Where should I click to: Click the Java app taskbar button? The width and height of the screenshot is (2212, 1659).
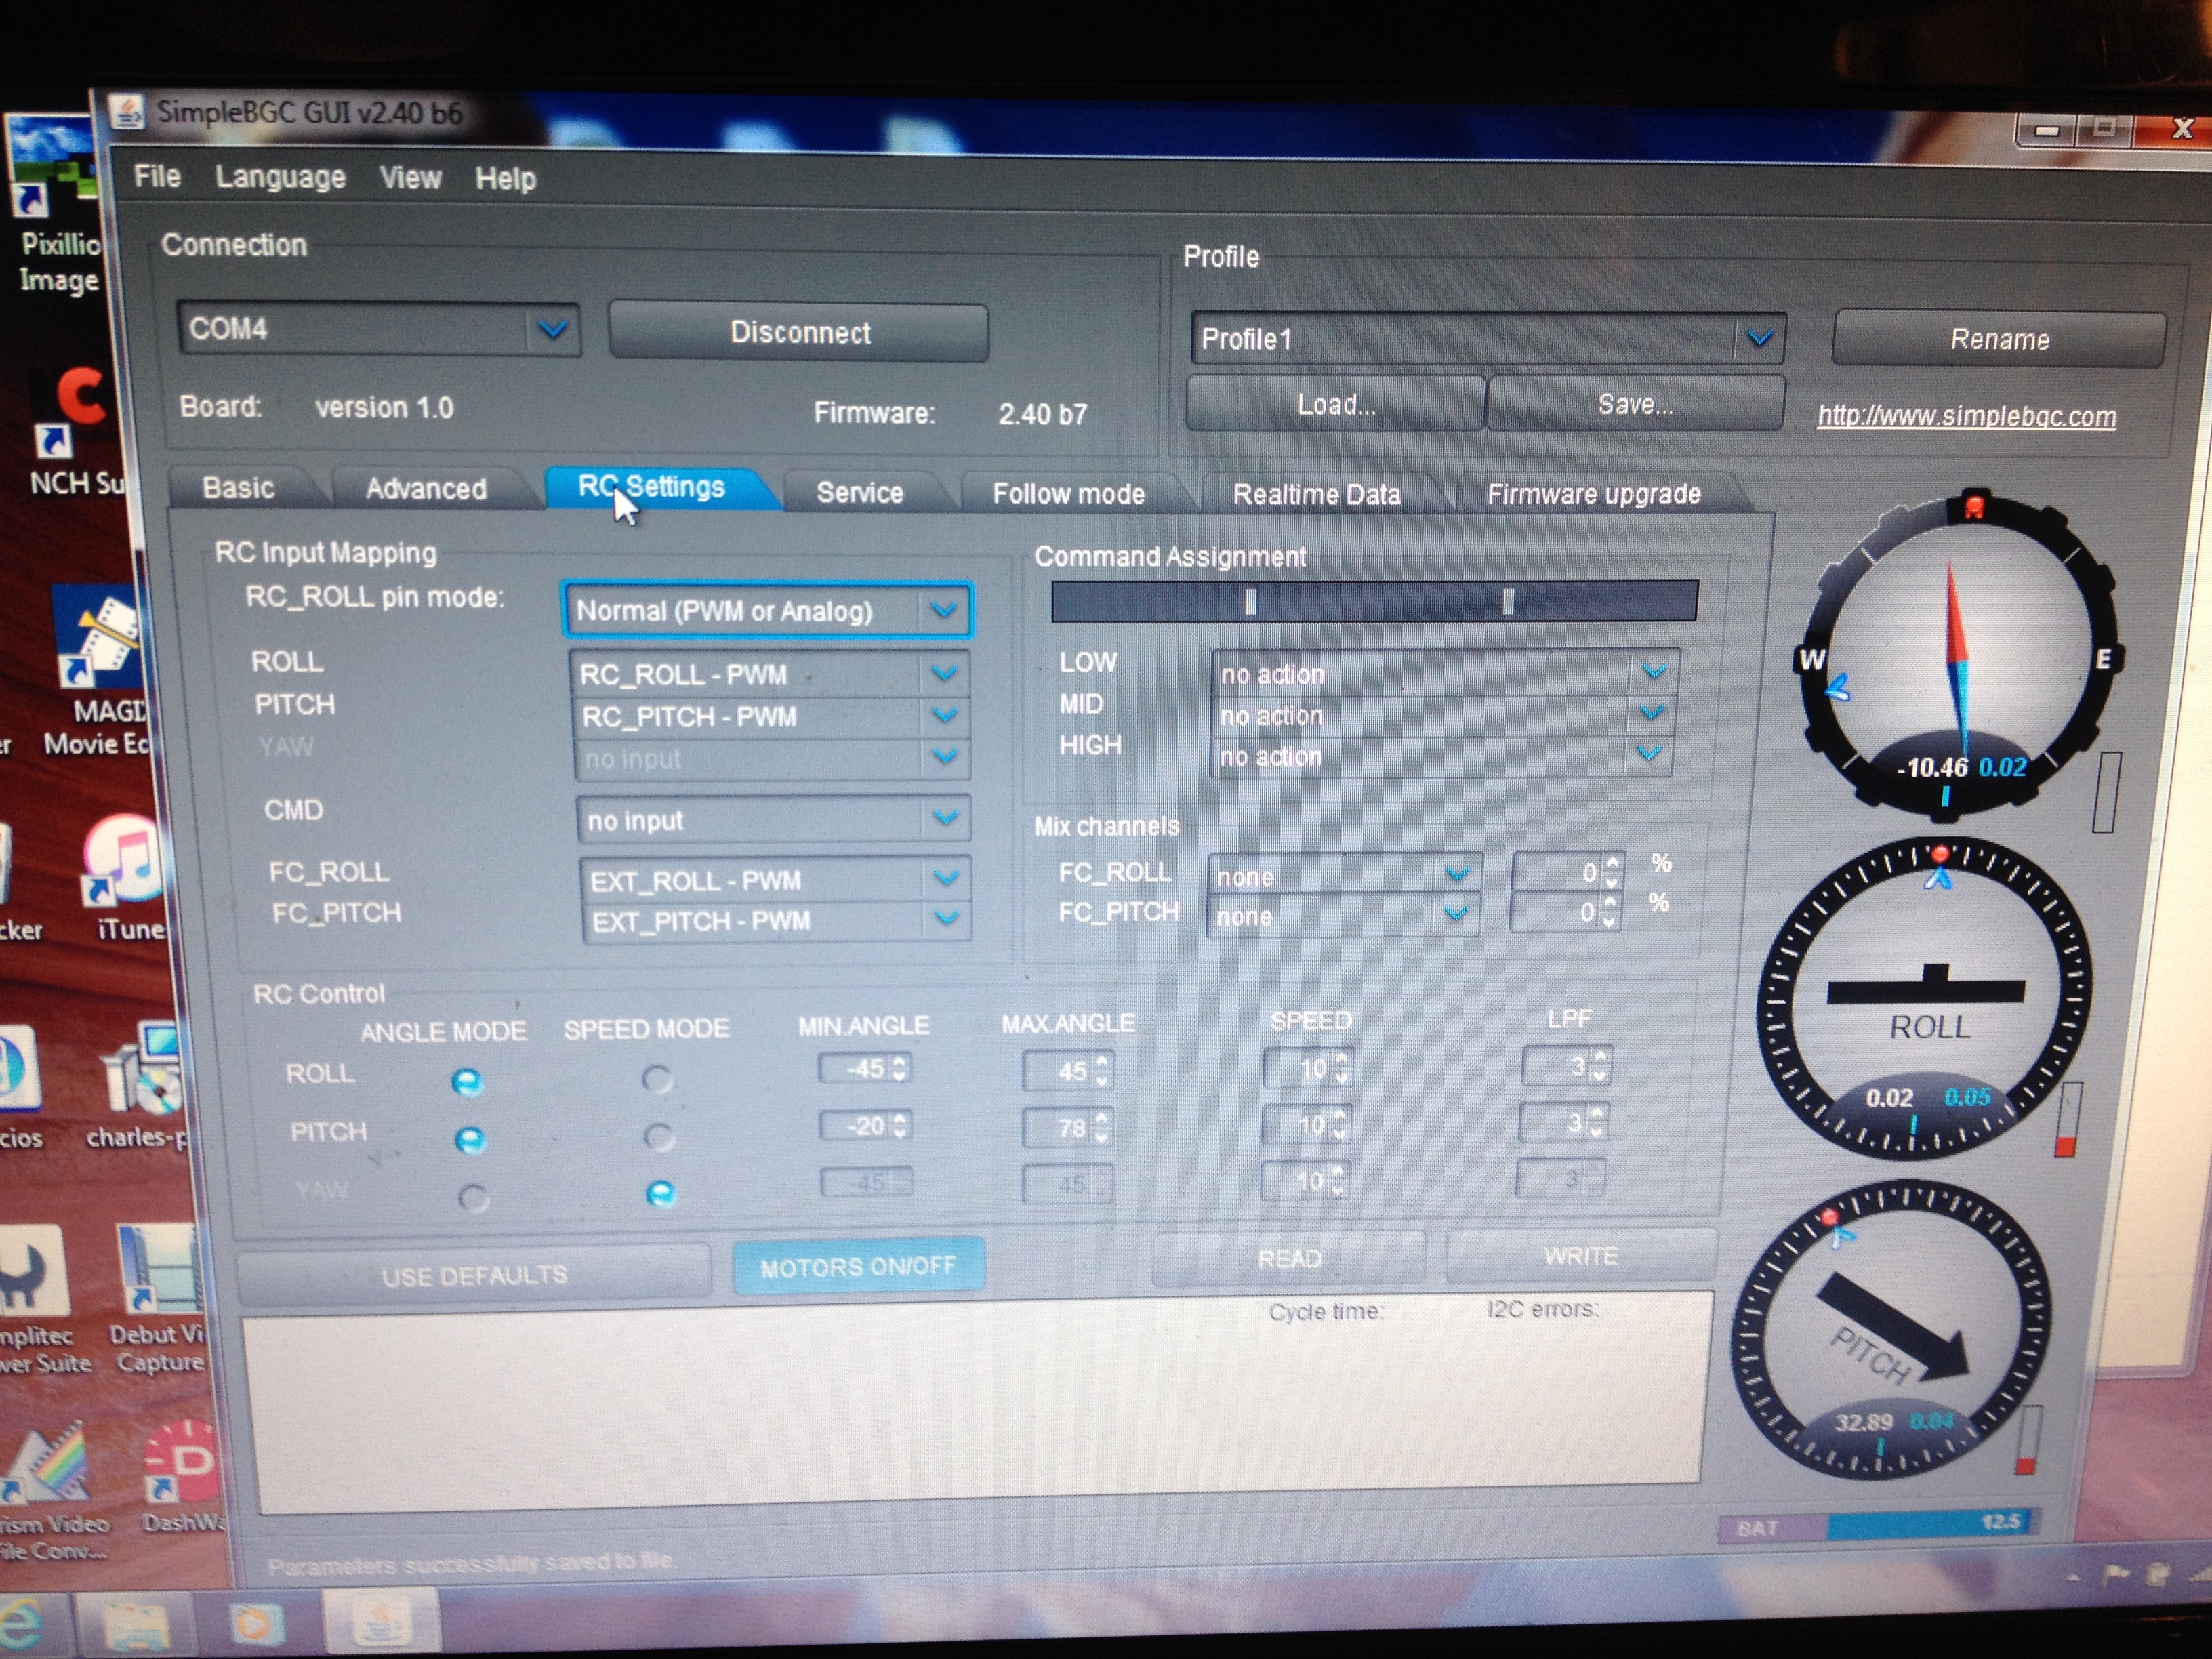pos(382,1621)
